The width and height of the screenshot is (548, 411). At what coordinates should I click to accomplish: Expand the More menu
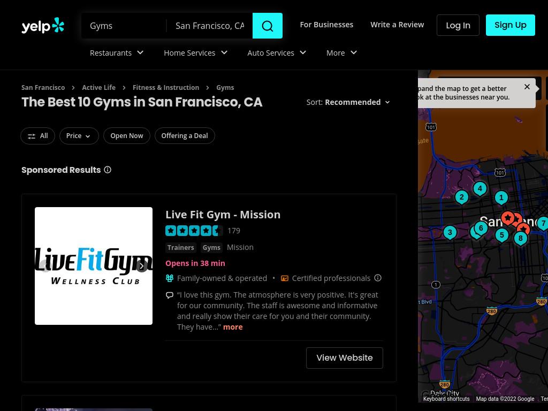point(342,53)
